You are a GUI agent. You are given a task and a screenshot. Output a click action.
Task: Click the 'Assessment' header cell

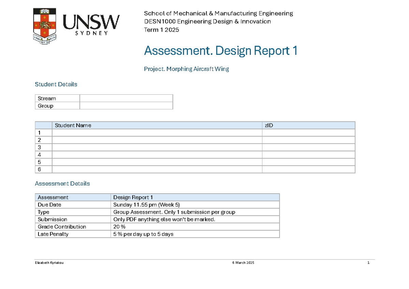tap(73, 197)
